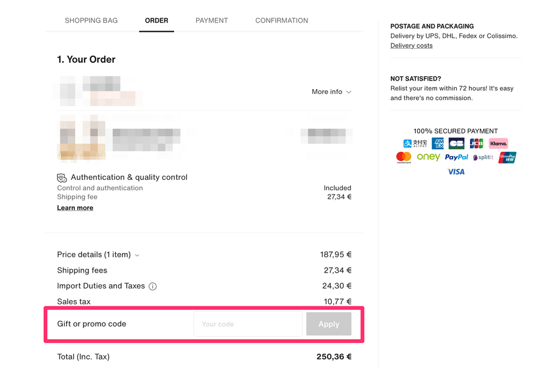The height and width of the screenshot is (369, 548).
Task: Click the Mastercard logo
Action: 404,157
